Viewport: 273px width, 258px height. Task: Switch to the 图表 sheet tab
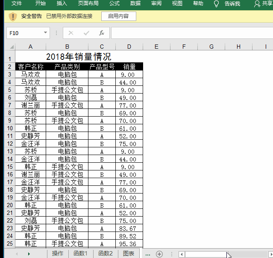[x=129, y=254]
